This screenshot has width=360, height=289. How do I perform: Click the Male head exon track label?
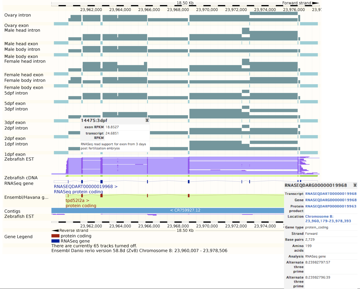pyautogui.click(x=20, y=44)
